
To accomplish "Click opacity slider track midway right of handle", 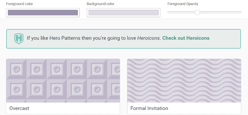I will point(220,12).
